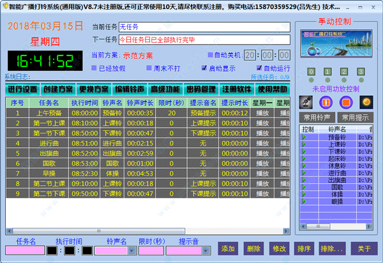The image size is (383, 263).
Task: Stop playback with the square stop button
Action: pos(346,101)
